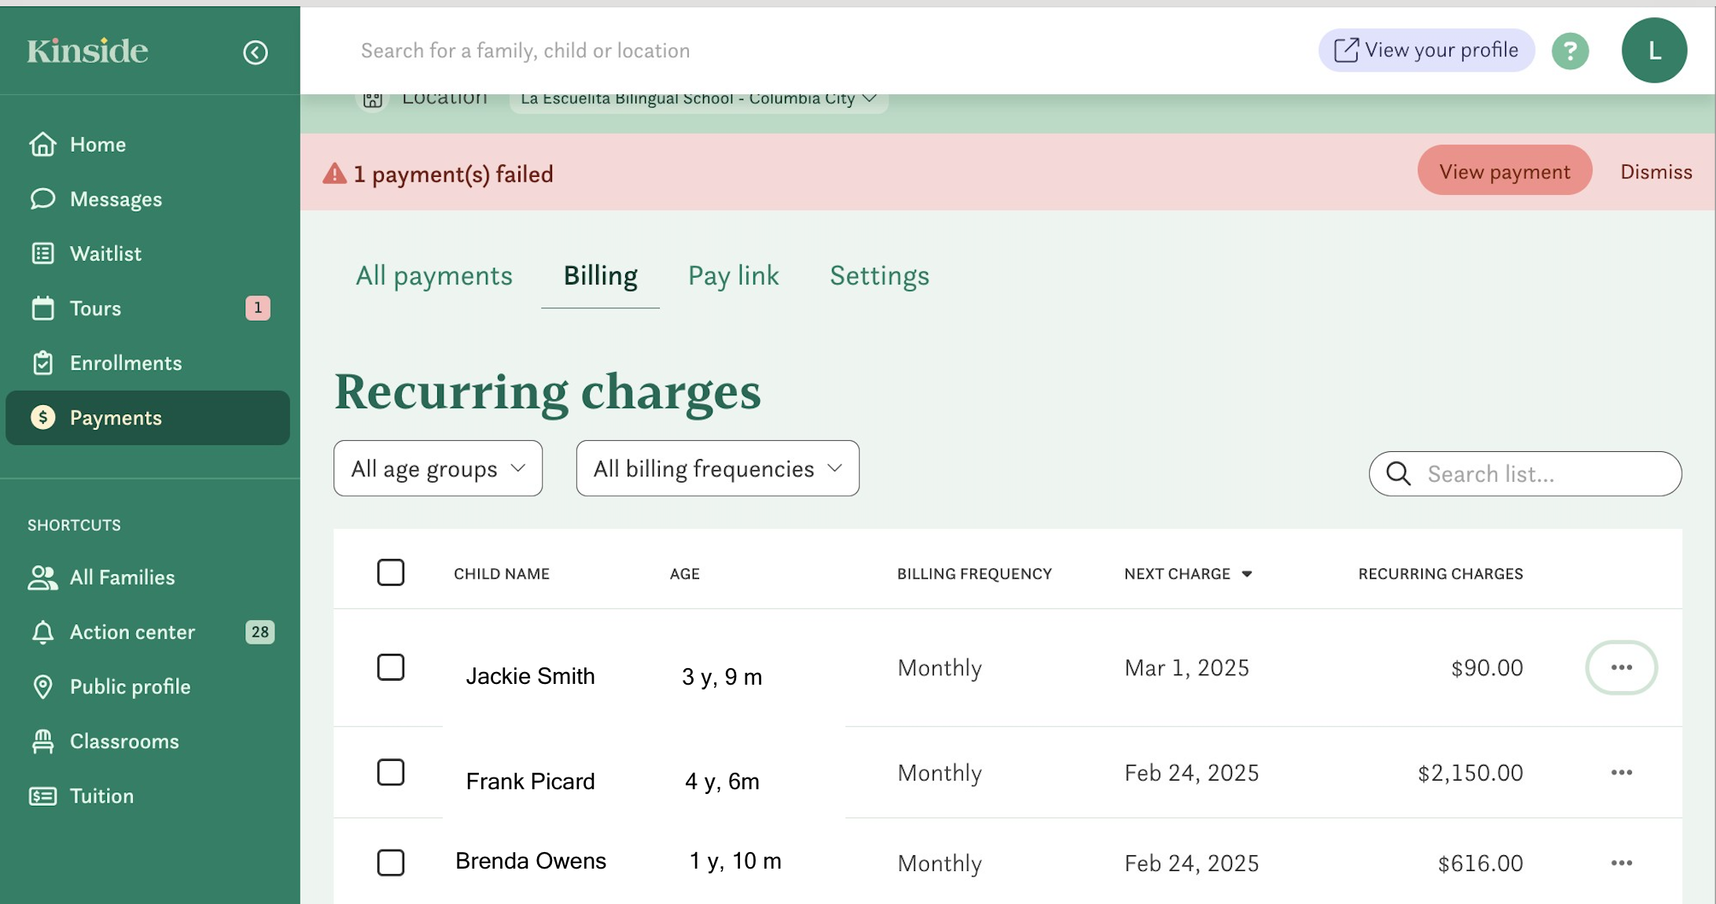Open the Tours calendar icon

point(42,308)
